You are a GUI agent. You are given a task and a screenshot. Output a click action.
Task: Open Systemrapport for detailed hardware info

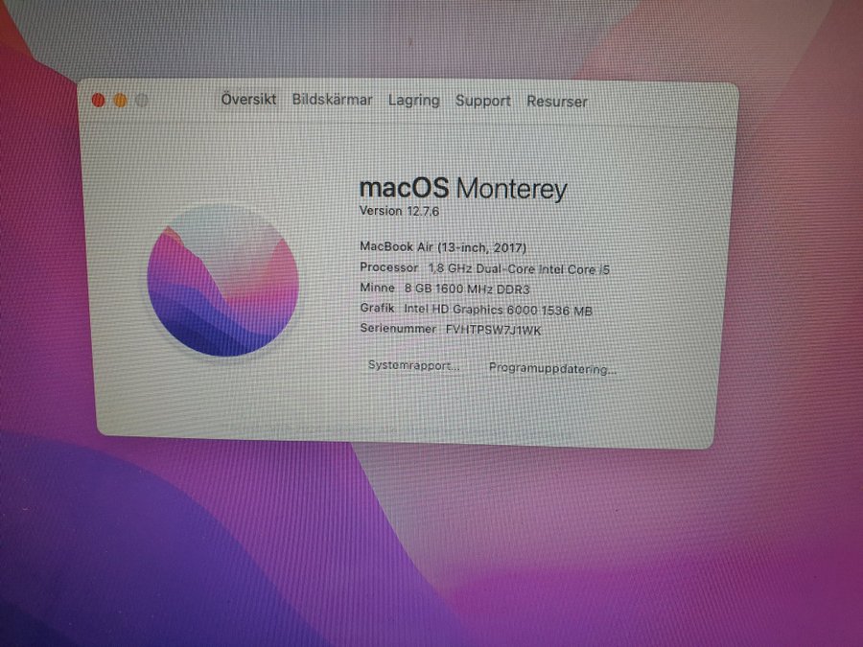point(414,366)
